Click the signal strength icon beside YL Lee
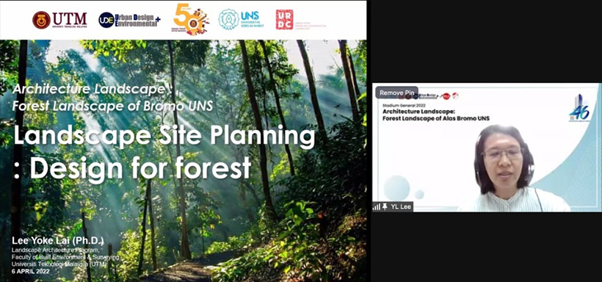This screenshot has width=602, height=282. (377, 207)
